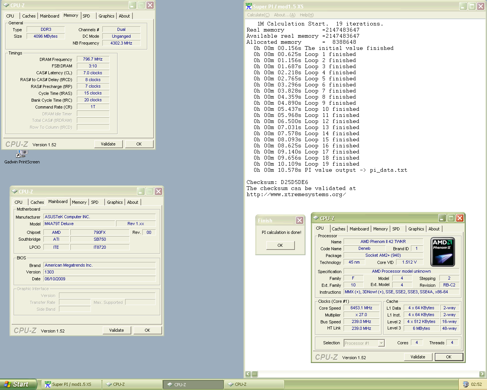Click Model field M4A79T Deluxe
487x390 pixels.
pyautogui.click(x=79, y=224)
